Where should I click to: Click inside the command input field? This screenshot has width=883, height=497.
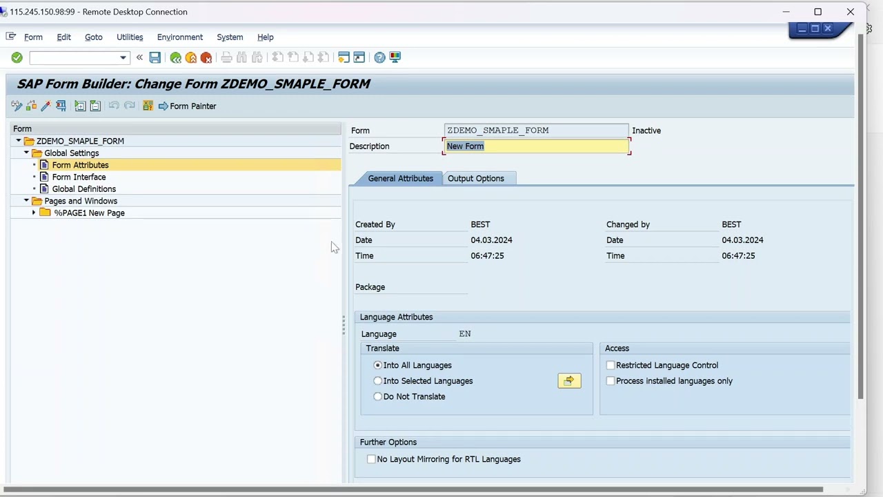74,58
